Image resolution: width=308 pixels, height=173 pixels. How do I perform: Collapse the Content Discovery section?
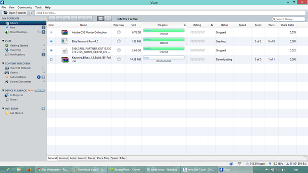pyautogui.click(x=3, y=63)
